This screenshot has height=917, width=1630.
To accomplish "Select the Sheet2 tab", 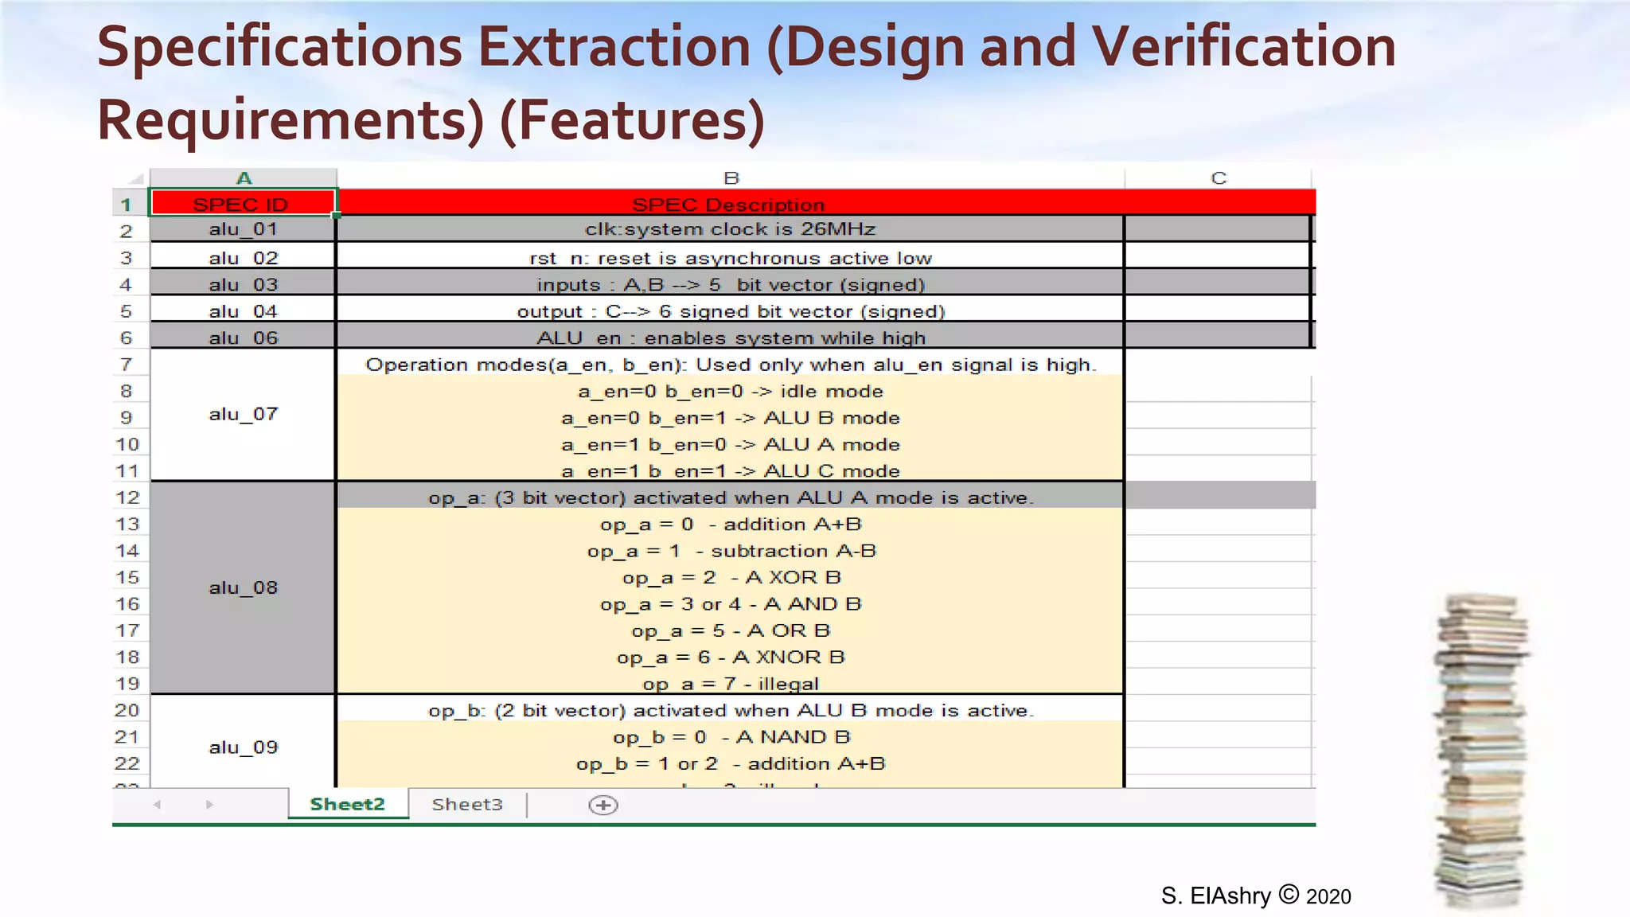I will pyautogui.click(x=348, y=804).
